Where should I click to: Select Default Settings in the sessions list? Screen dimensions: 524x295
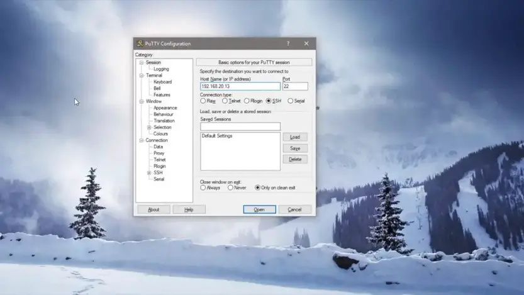point(217,136)
